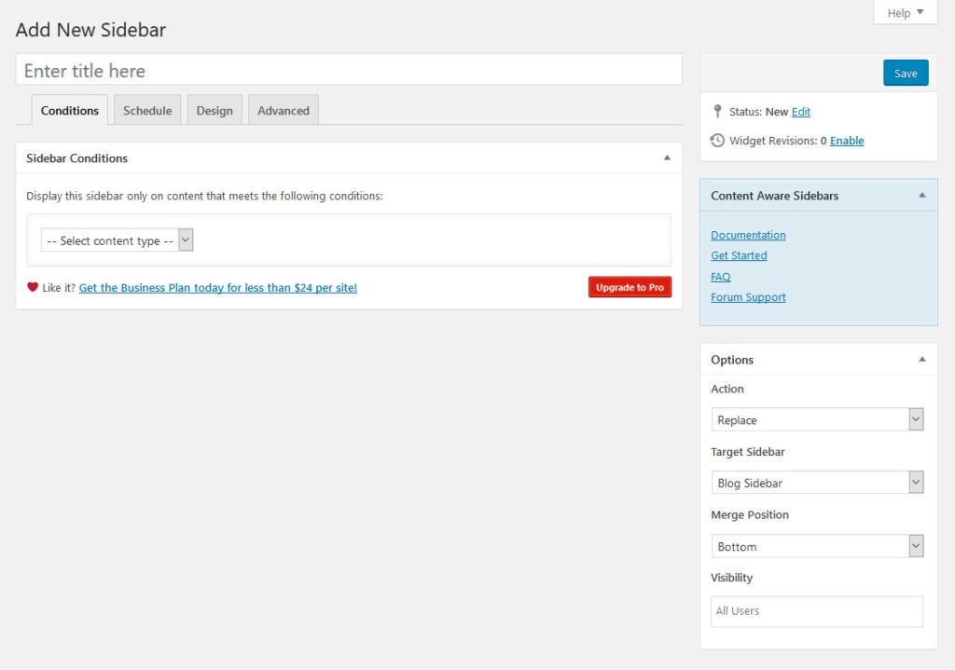Collapse the Sidebar Conditions panel
The height and width of the screenshot is (670, 955).
click(667, 158)
